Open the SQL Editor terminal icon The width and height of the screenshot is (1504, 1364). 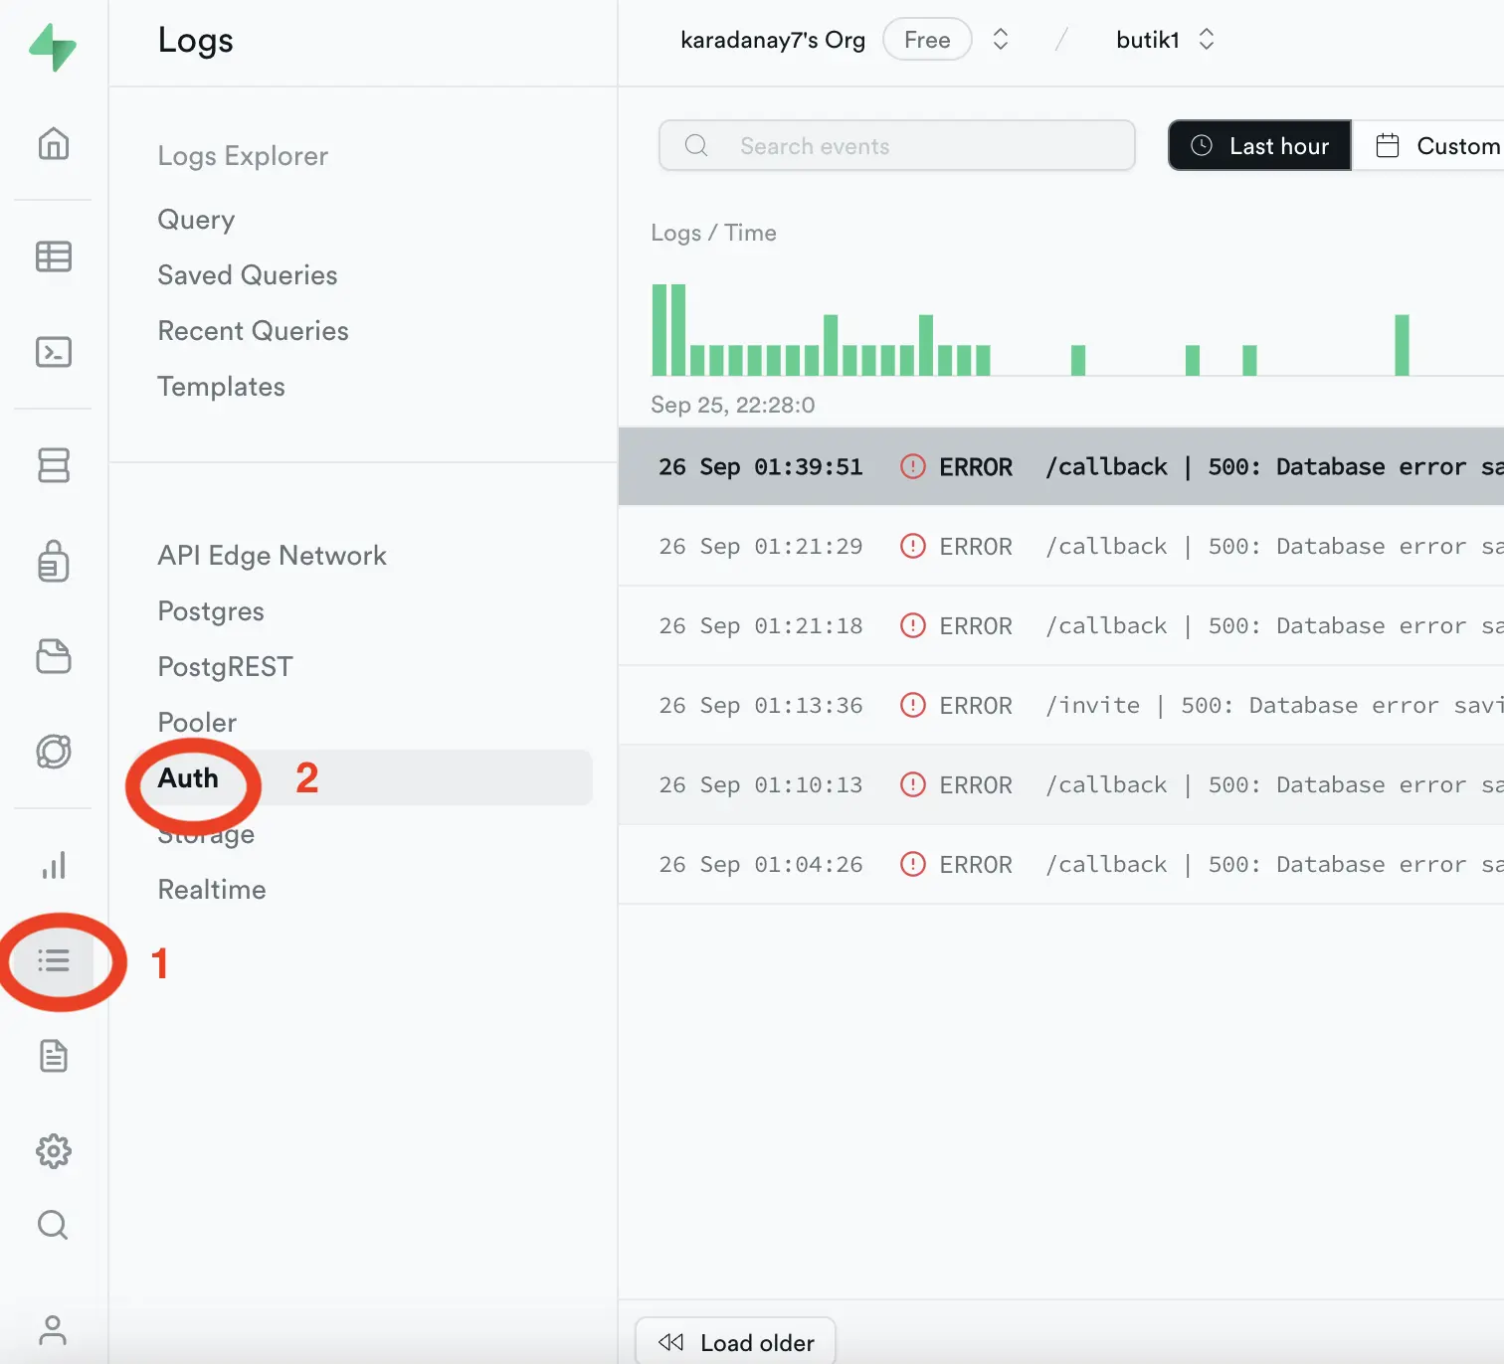point(54,352)
